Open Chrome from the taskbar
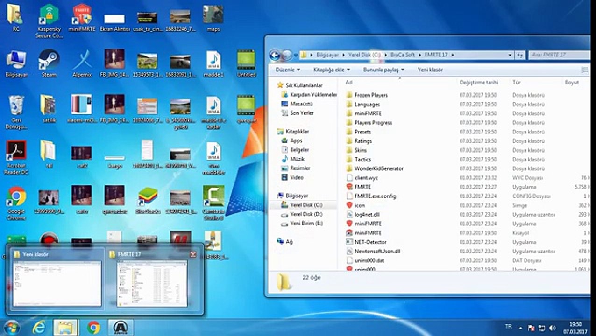Viewport: 596px width, 336px height. pos(93,328)
